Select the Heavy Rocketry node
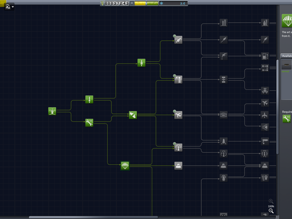The width and height of the screenshot is (292, 219). (224, 23)
